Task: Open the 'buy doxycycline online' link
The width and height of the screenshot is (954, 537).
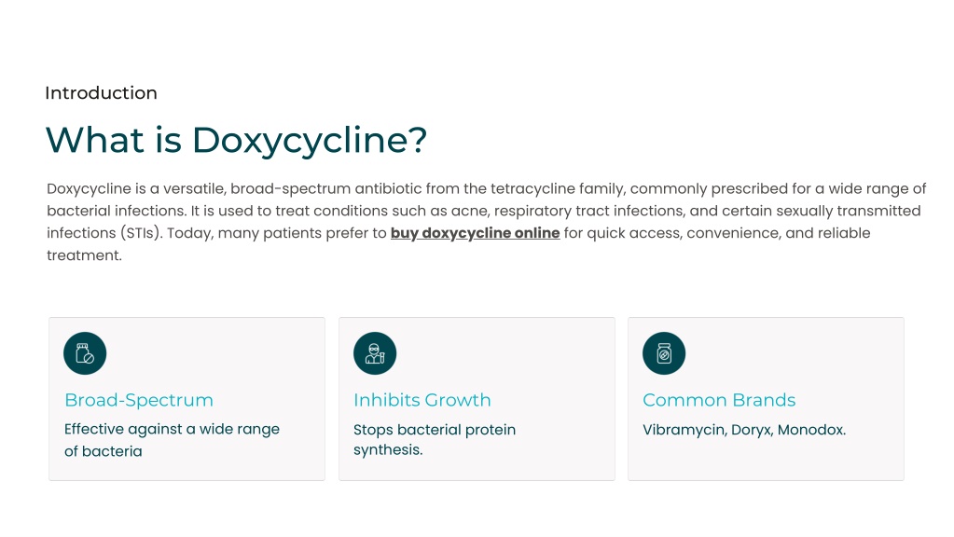Action: coord(475,233)
